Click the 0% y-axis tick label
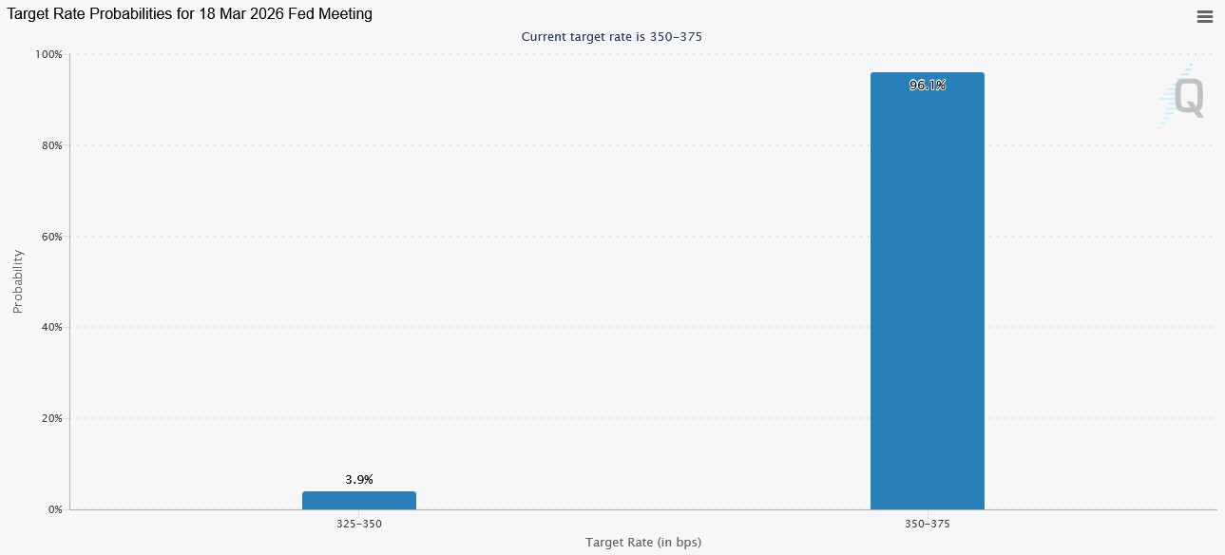This screenshot has height=555, width=1225. click(55, 509)
